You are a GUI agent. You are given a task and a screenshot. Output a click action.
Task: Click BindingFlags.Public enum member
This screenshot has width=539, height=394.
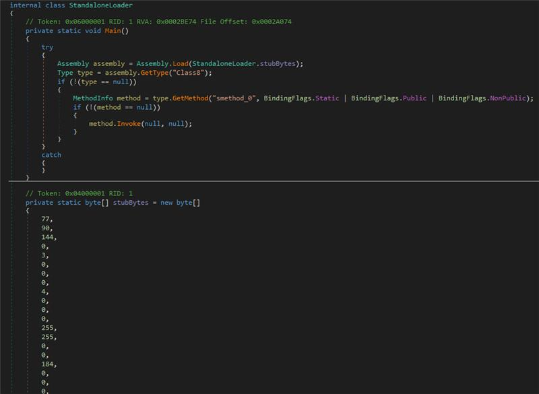[414, 98]
